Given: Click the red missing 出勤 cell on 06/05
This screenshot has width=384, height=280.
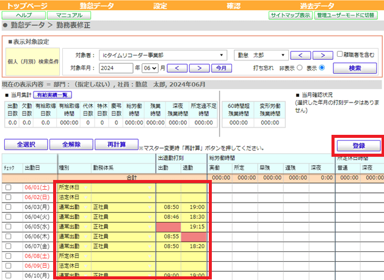Looking at the screenshot, I should (x=168, y=227).
